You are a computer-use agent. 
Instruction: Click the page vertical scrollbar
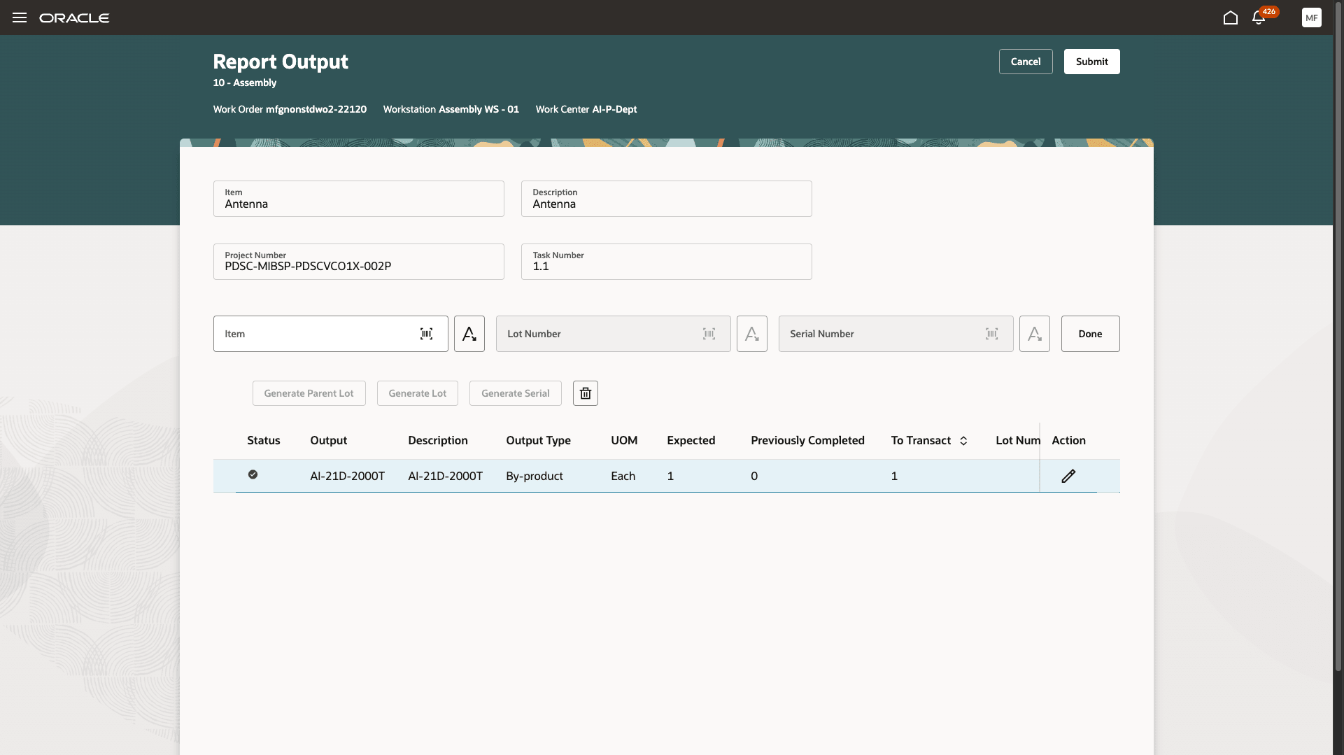(1338, 336)
